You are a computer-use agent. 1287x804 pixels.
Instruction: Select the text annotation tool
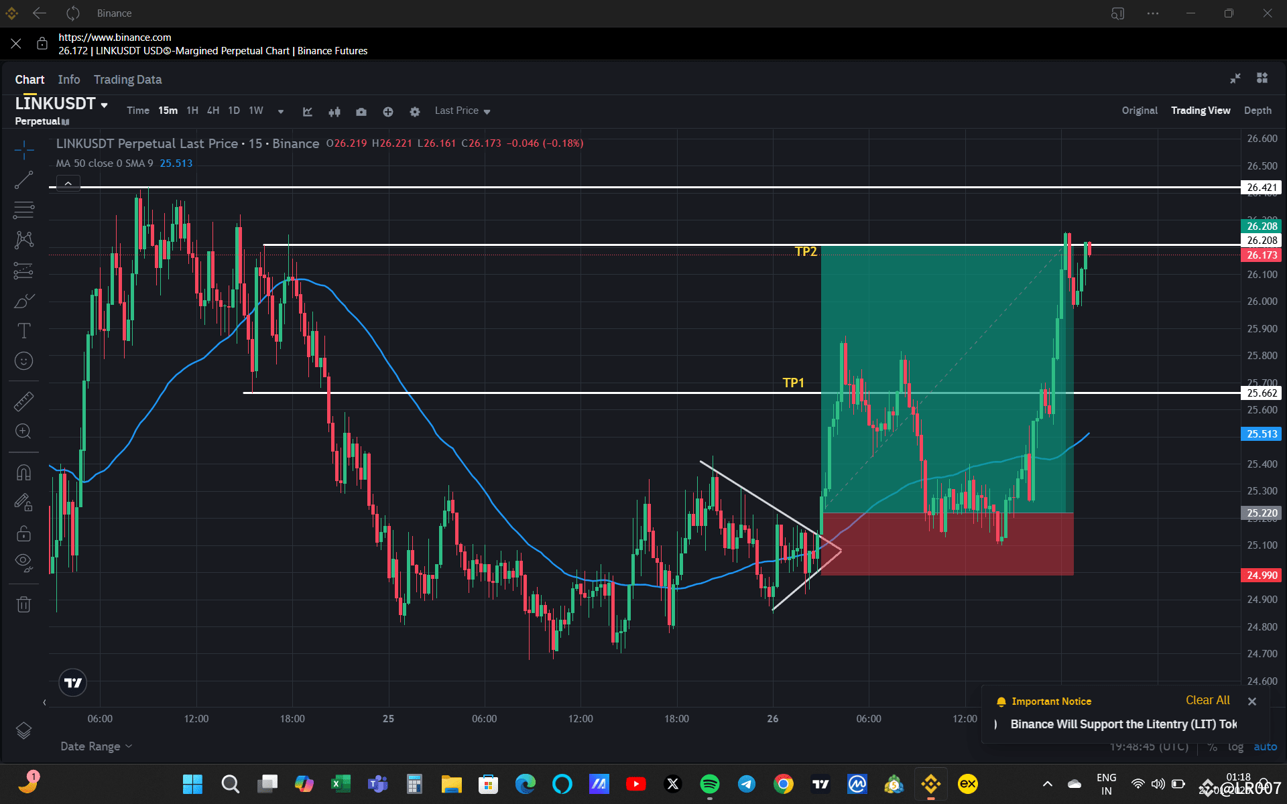pyautogui.click(x=24, y=330)
